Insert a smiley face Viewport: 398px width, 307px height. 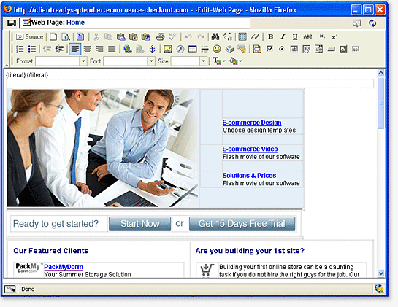pos(217,49)
